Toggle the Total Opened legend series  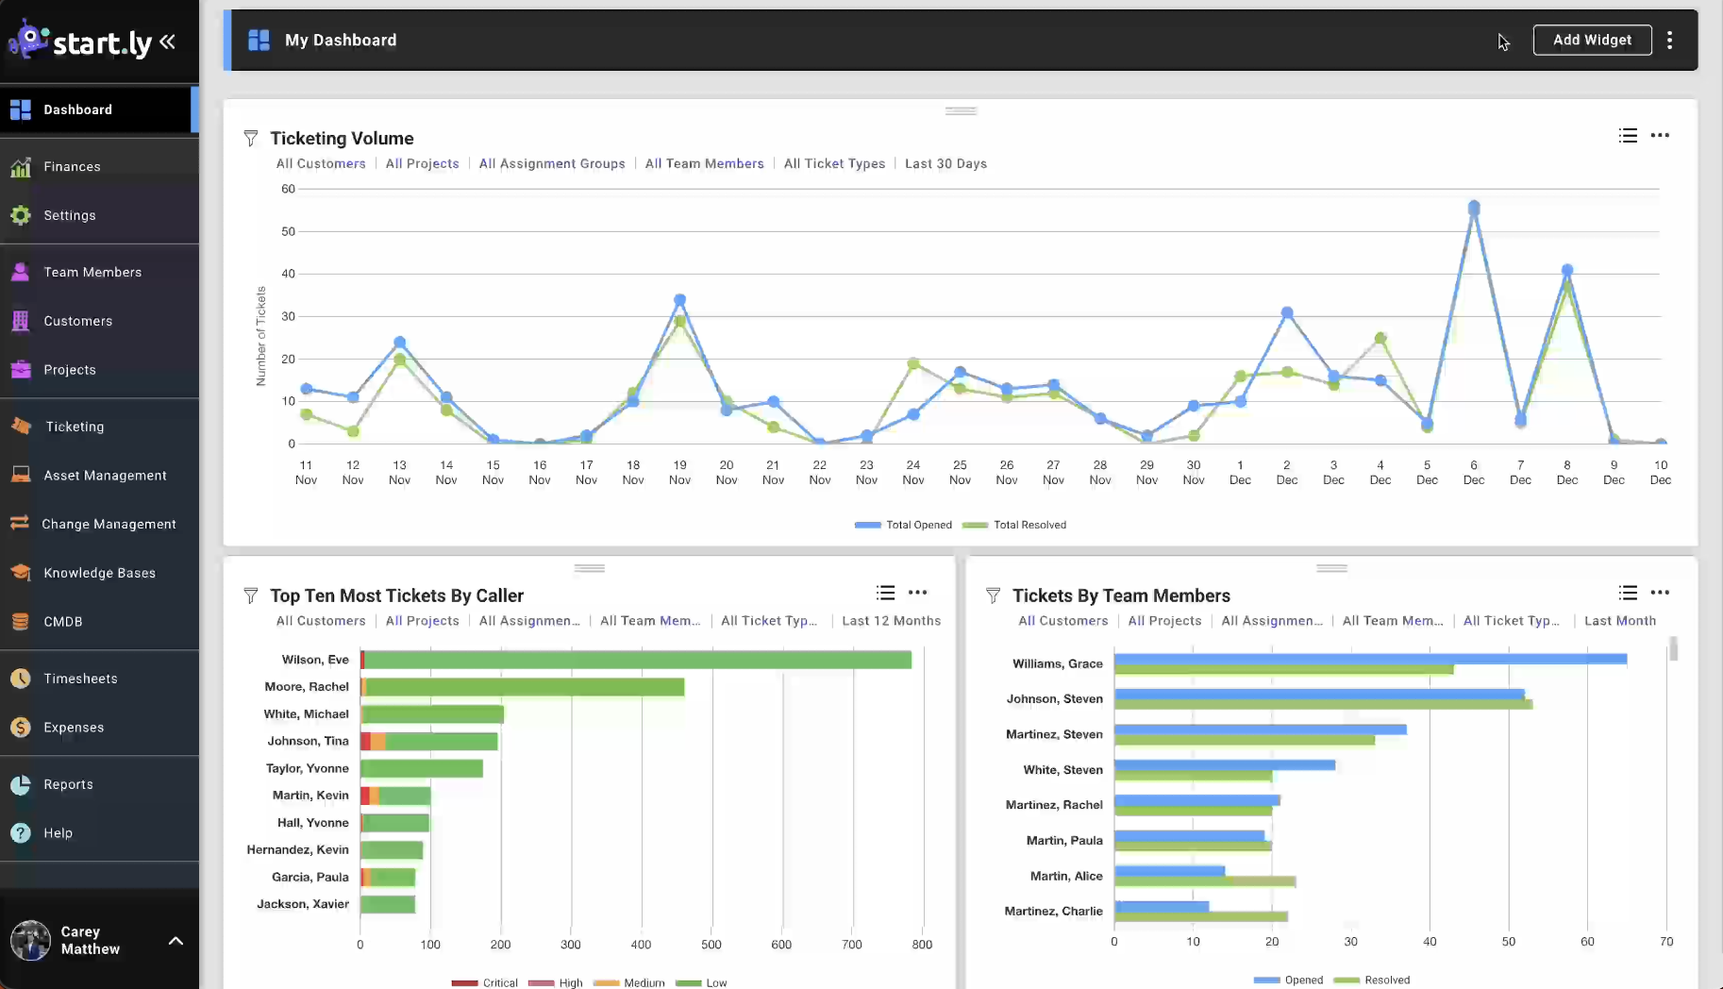pos(903,525)
